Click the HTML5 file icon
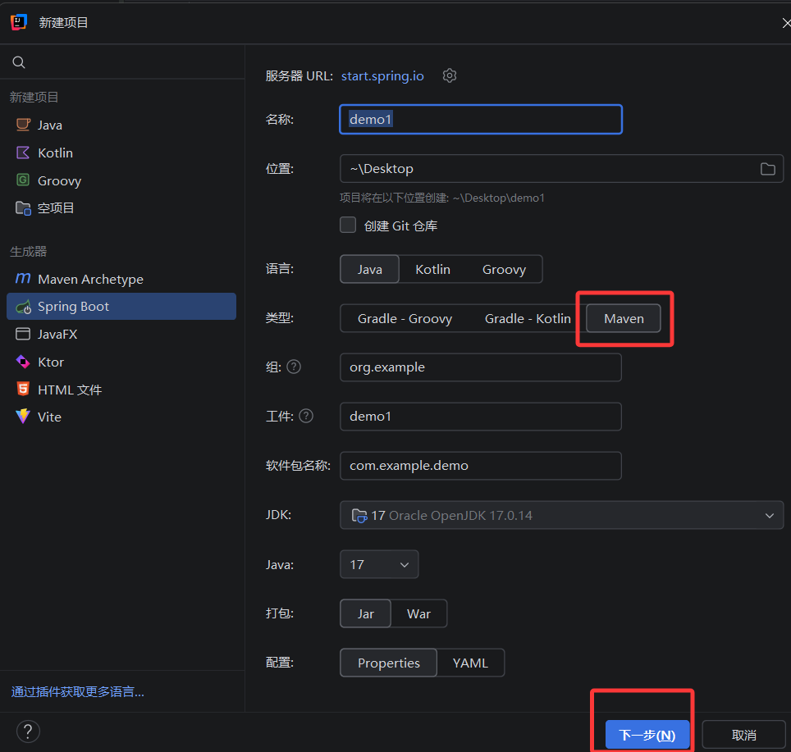This screenshot has height=752, width=791. point(23,389)
